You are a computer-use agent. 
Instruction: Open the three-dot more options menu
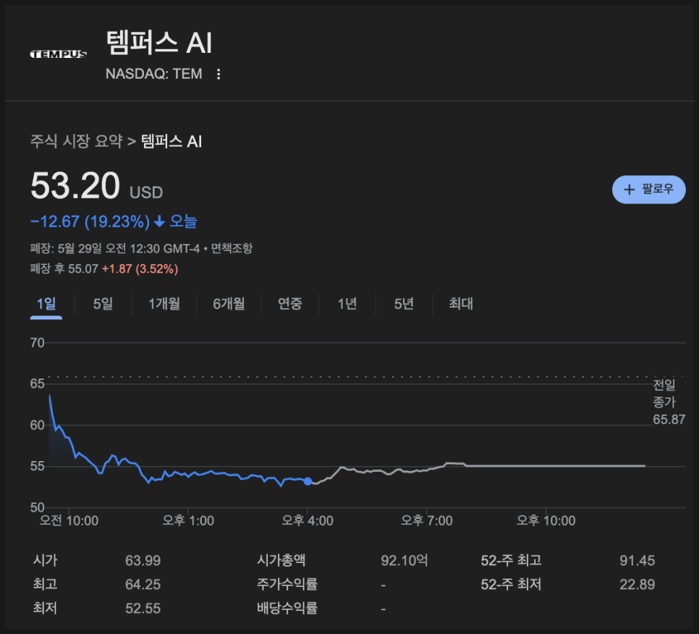pos(219,74)
